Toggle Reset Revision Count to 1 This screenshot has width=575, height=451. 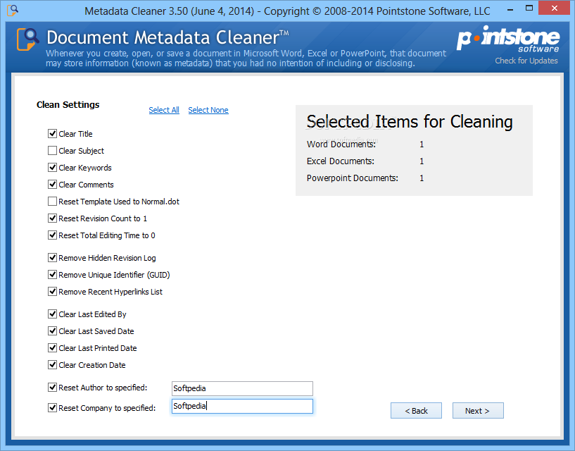pyautogui.click(x=53, y=218)
